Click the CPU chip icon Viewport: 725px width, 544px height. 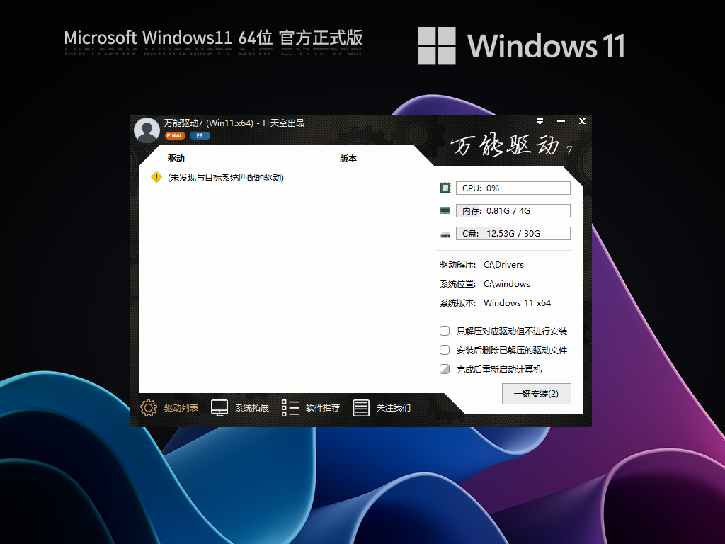pyautogui.click(x=445, y=187)
